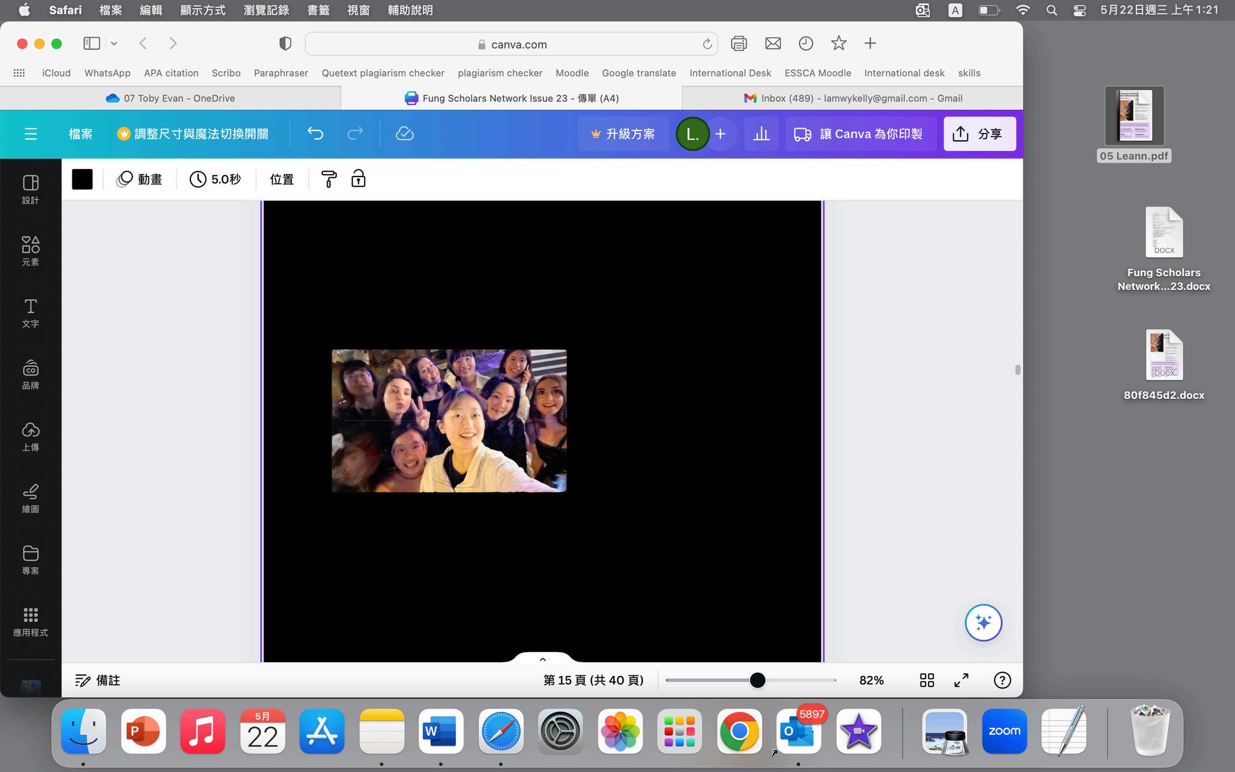Open the 檔案 menu in Canva header
1235x772 pixels.
point(80,134)
